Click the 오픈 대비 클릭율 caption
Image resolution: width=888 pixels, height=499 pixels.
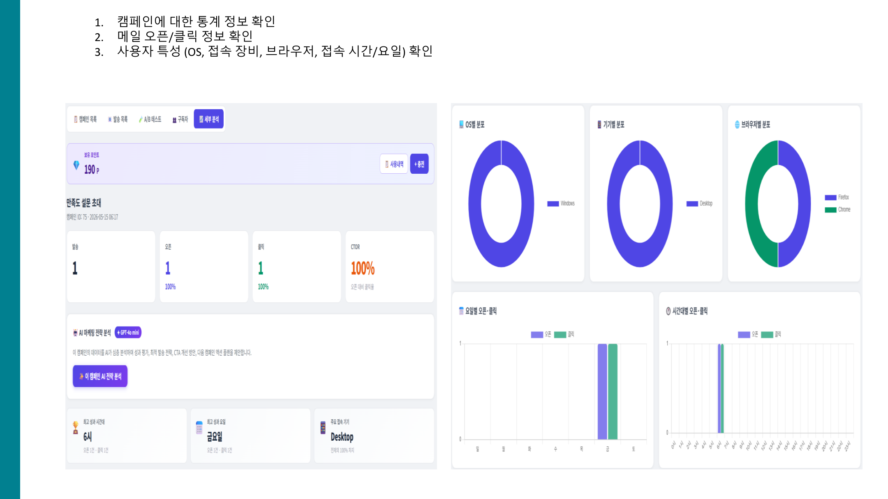click(x=362, y=287)
